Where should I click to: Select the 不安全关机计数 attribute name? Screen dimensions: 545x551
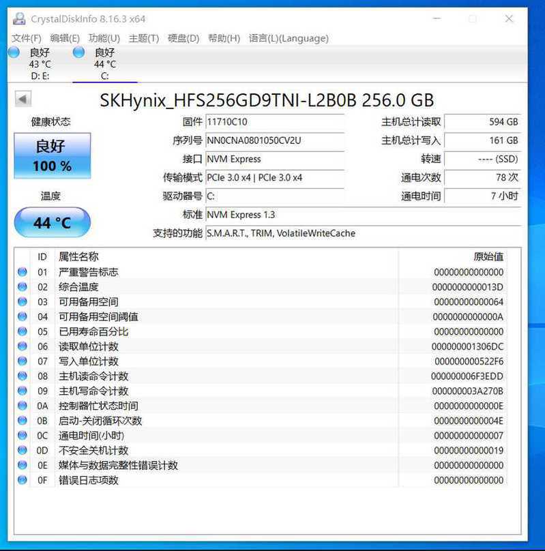93,450
